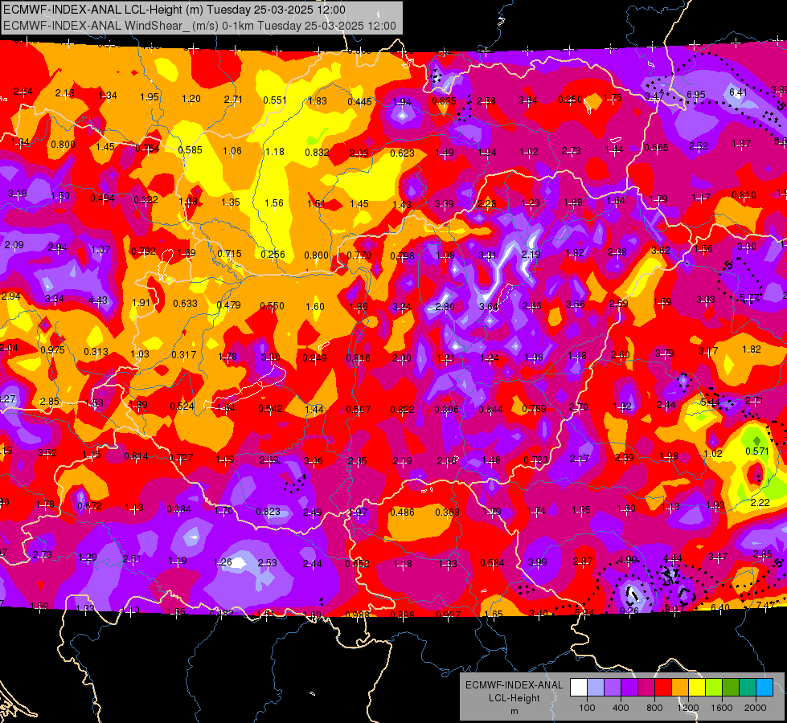
Task: Click the LCL-Height (m) title line
Action: tap(174, 10)
